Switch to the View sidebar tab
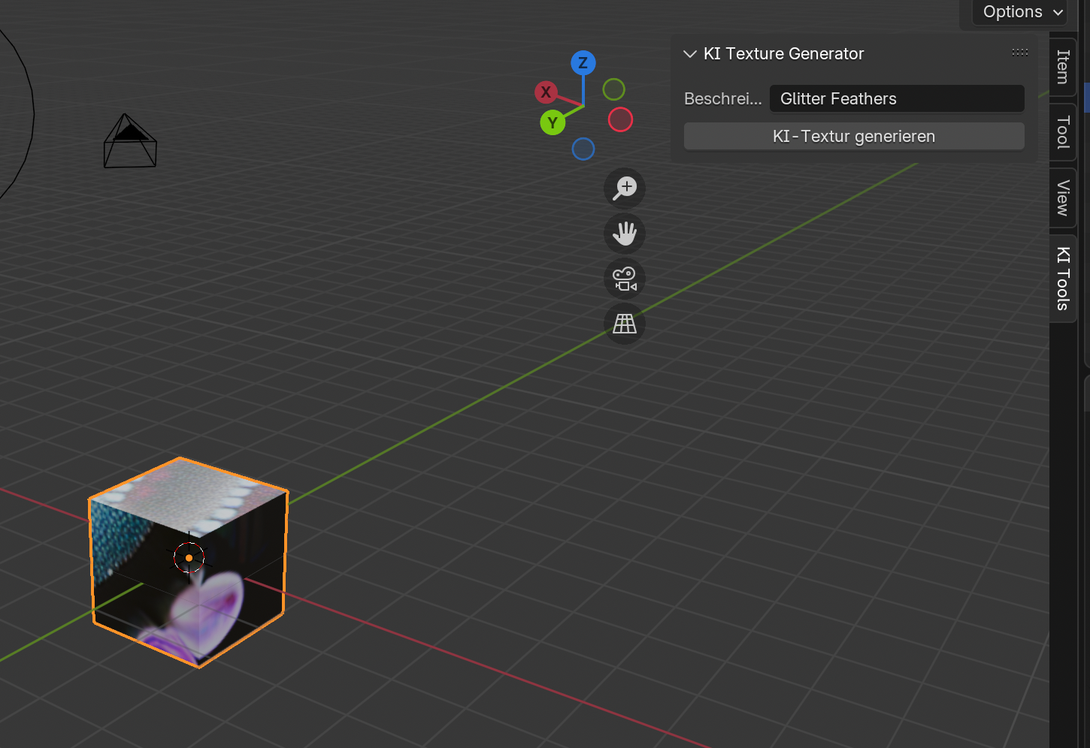The height and width of the screenshot is (748, 1090). pos(1063,198)
